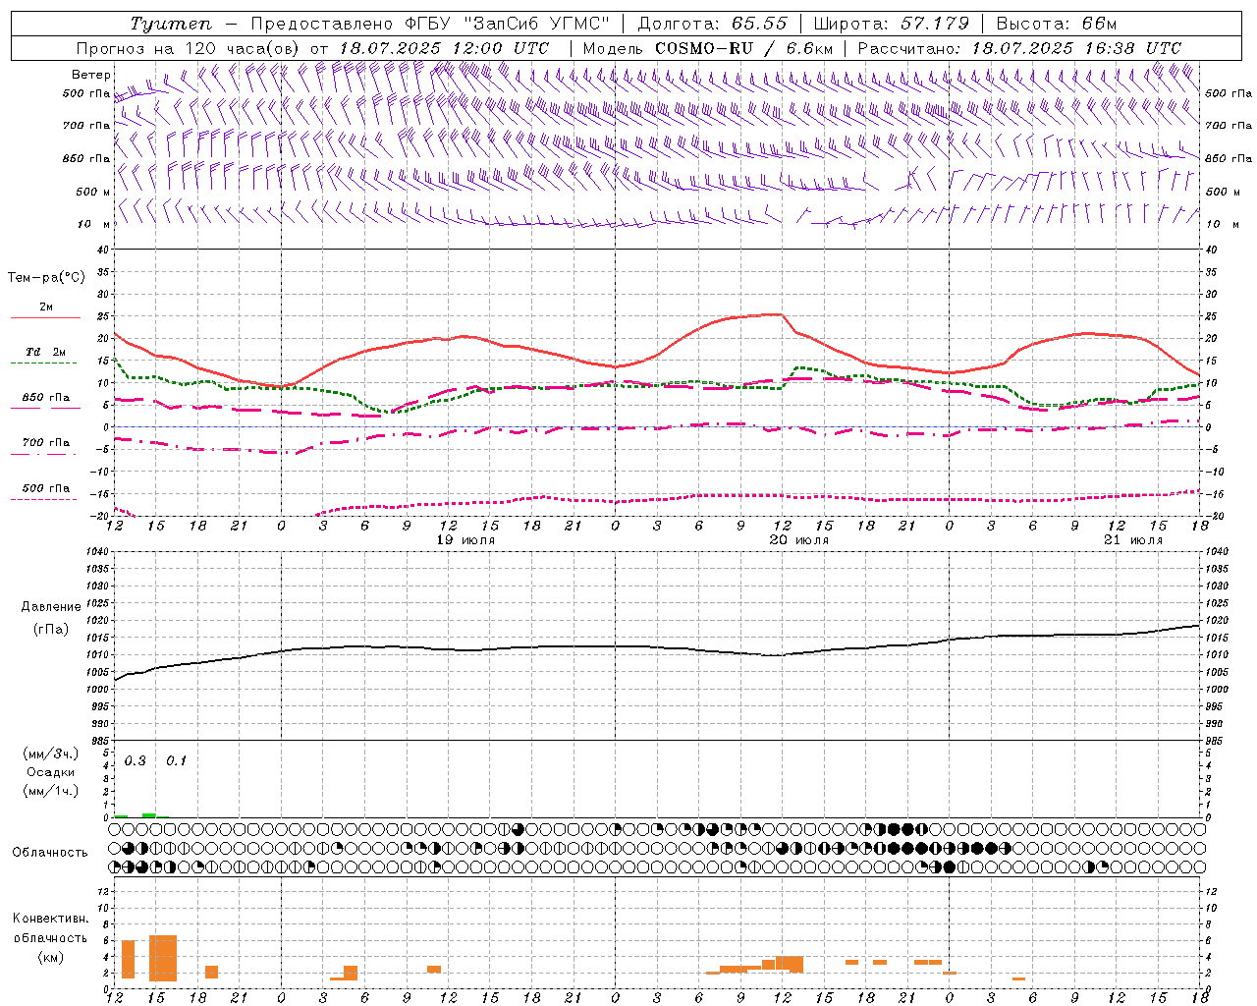Click the Td 2м legend label

coord(46,352)
